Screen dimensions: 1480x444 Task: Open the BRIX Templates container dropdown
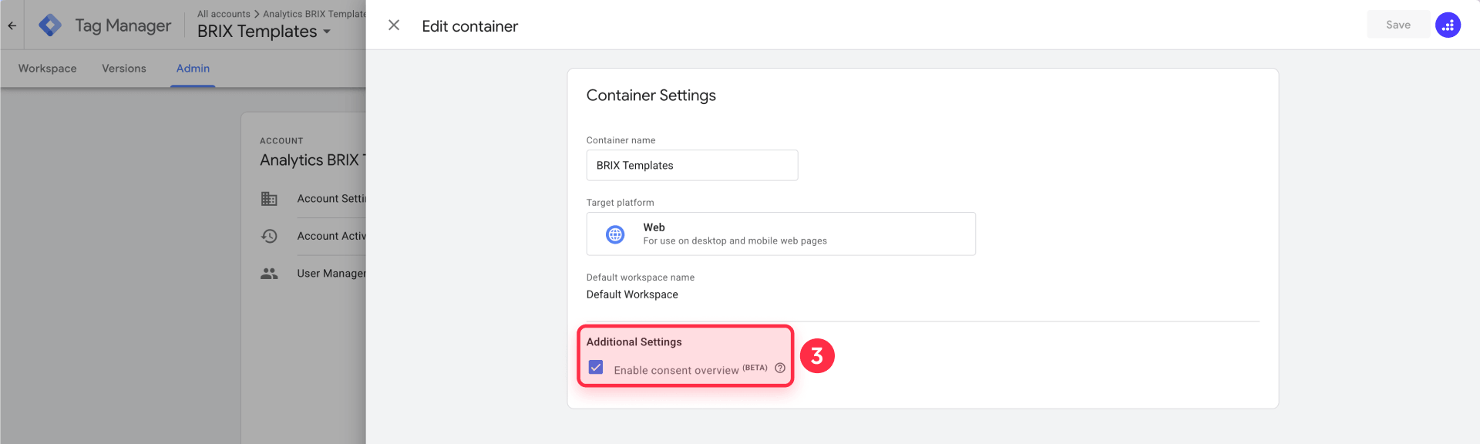coord(264,32)
